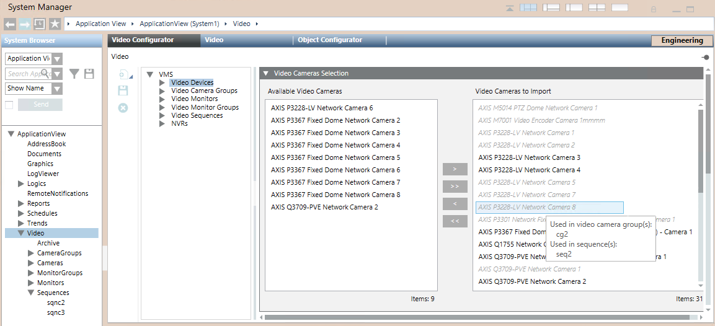Click the forward navigation arrow icon
Screen dimensions: 715x326
[x=25, y=24]
